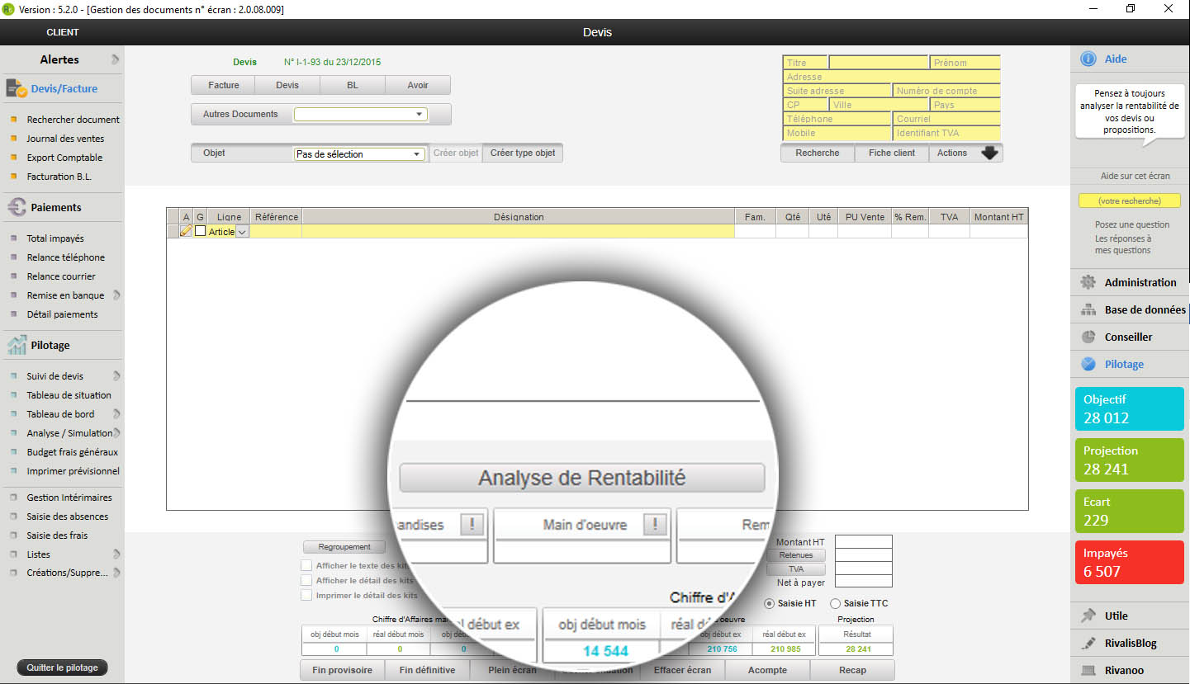Click the Conseiller pie-chart icon
The height and width of the screenshot is (684, 1190).
pyautogui.click(x=1088, y=337)
